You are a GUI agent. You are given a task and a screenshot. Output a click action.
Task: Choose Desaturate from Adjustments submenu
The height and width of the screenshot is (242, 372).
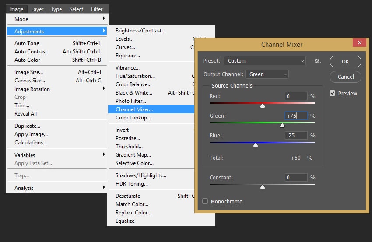[x=128, y=196]
